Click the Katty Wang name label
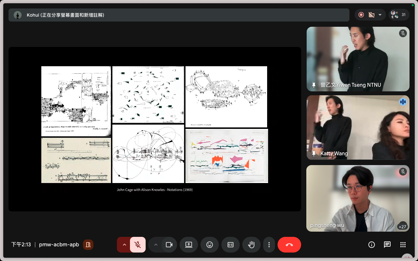This screenshot has height=261, width=418. click(334, 154)
